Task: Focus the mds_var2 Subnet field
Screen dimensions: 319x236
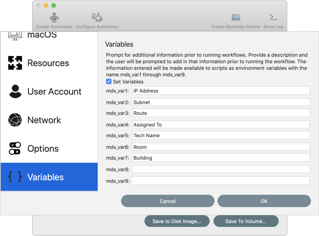Action: pyautogui.click(x=221, y=102)
